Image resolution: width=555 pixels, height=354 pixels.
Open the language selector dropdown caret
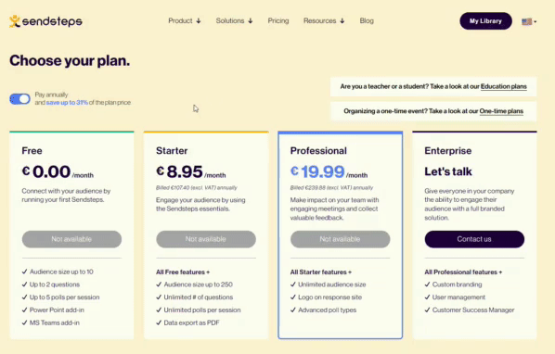click(x=535, y=22)
